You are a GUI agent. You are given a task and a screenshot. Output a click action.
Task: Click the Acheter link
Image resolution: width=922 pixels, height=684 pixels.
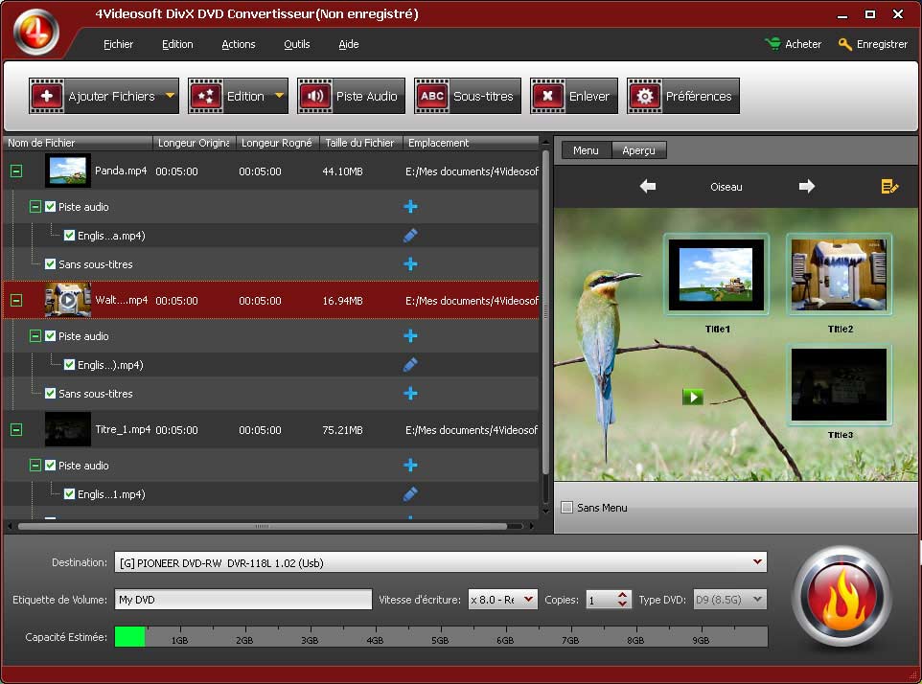(802, 44)
